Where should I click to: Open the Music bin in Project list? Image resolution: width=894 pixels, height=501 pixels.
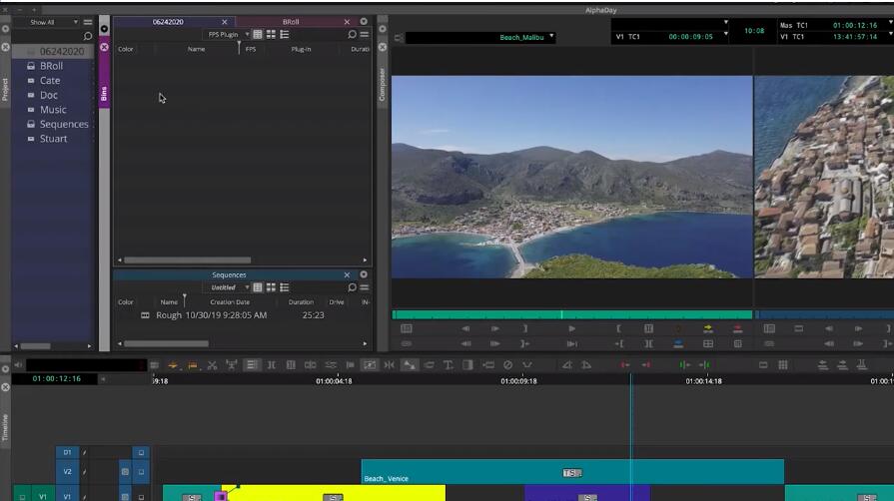[53, 110]
